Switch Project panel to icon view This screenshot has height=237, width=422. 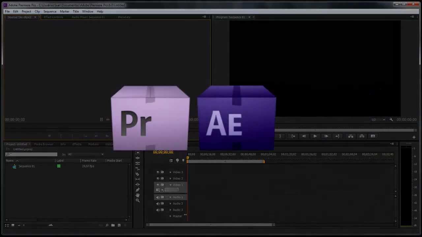[13, 225]
